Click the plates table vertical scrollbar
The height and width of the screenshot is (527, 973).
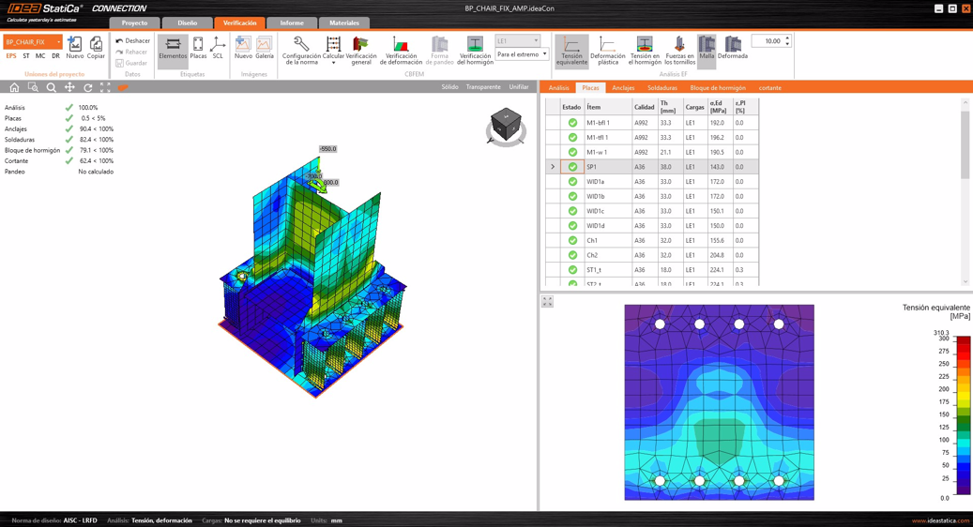[965, 191]
